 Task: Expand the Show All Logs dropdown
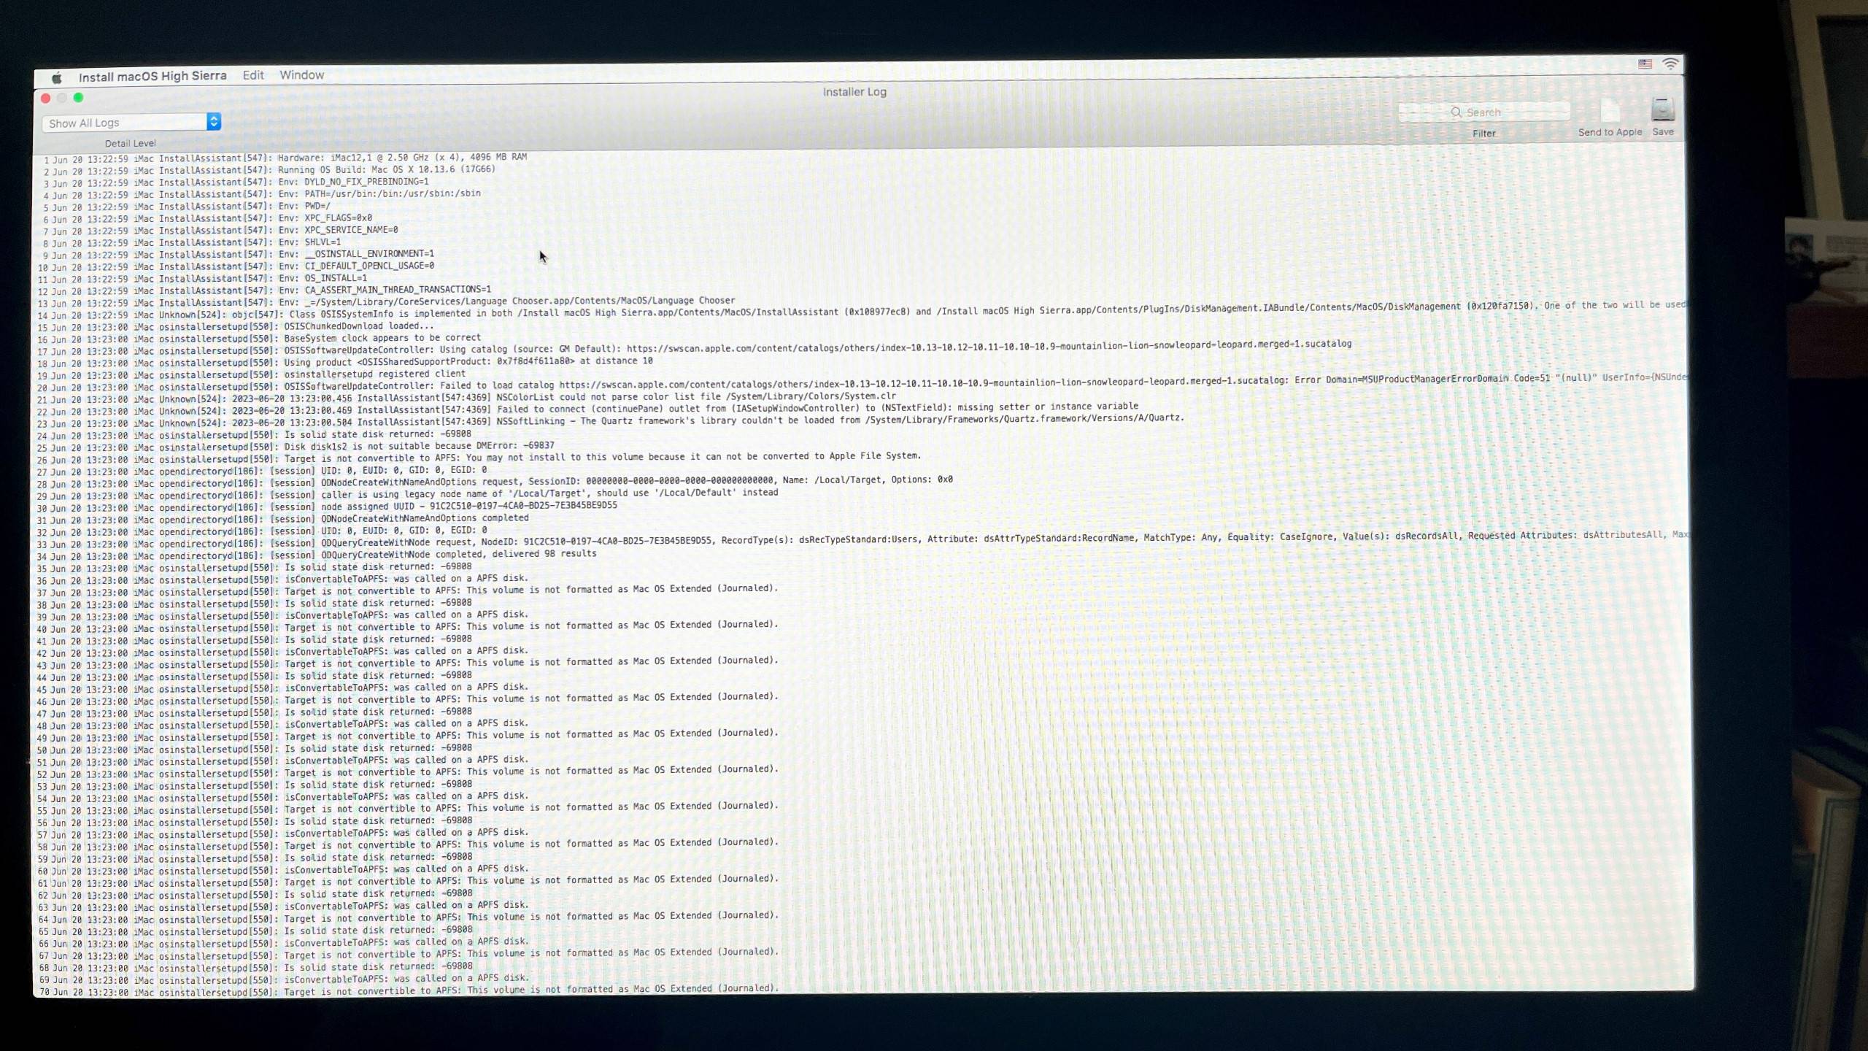click(x=131, y=123)
